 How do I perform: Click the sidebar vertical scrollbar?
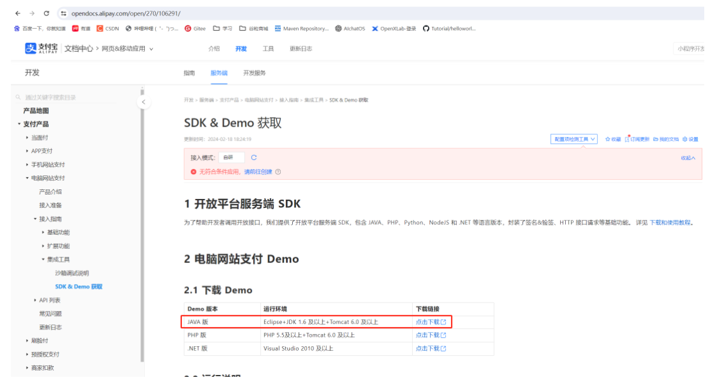click(142, 225)
